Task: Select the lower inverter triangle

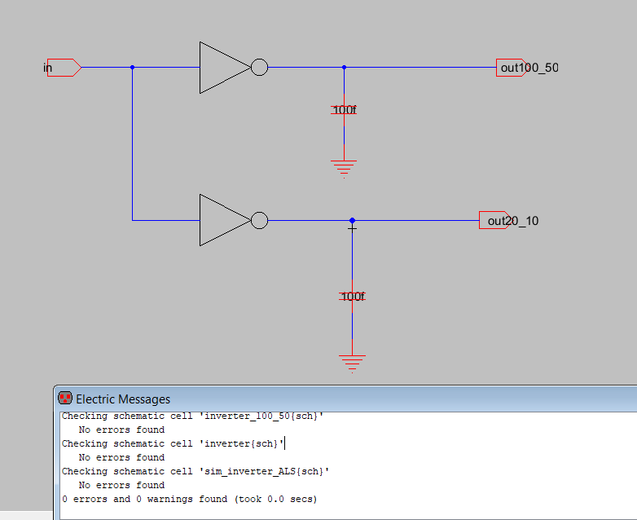Action: pos(222,220)
